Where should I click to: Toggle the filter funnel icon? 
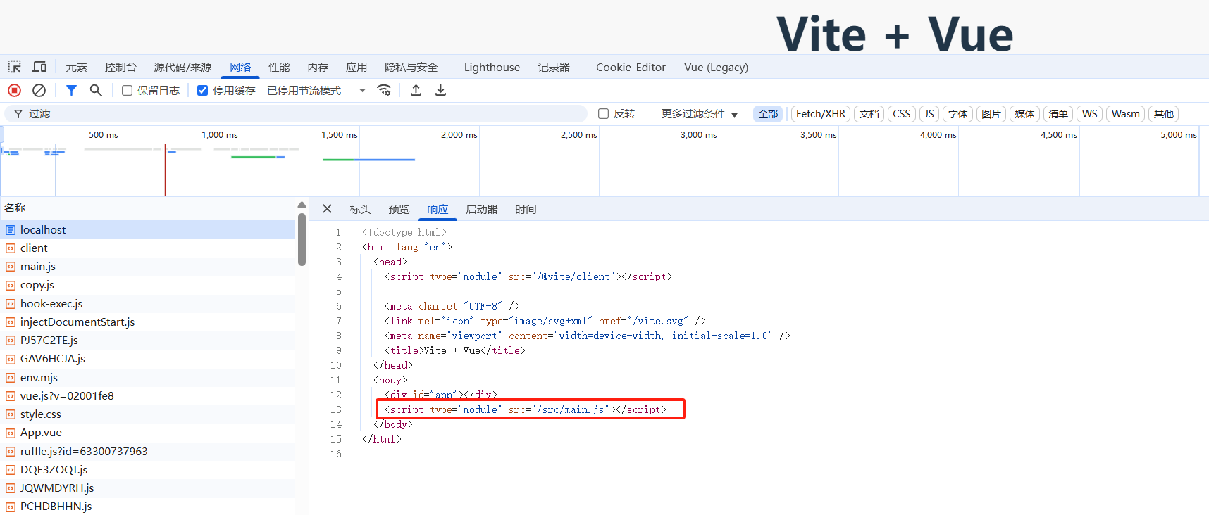[x=71, y=90]
